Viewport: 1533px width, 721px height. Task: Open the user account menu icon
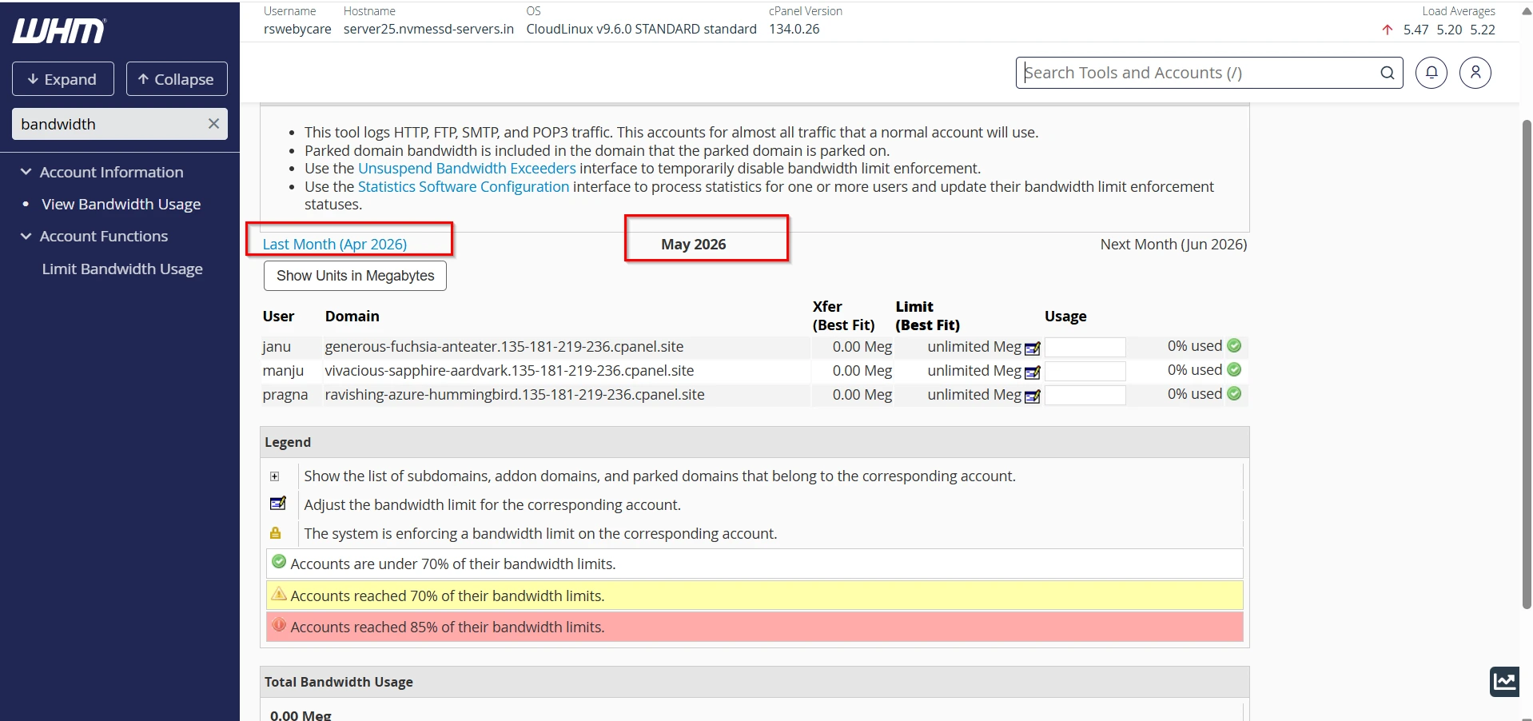point(1475,73)
